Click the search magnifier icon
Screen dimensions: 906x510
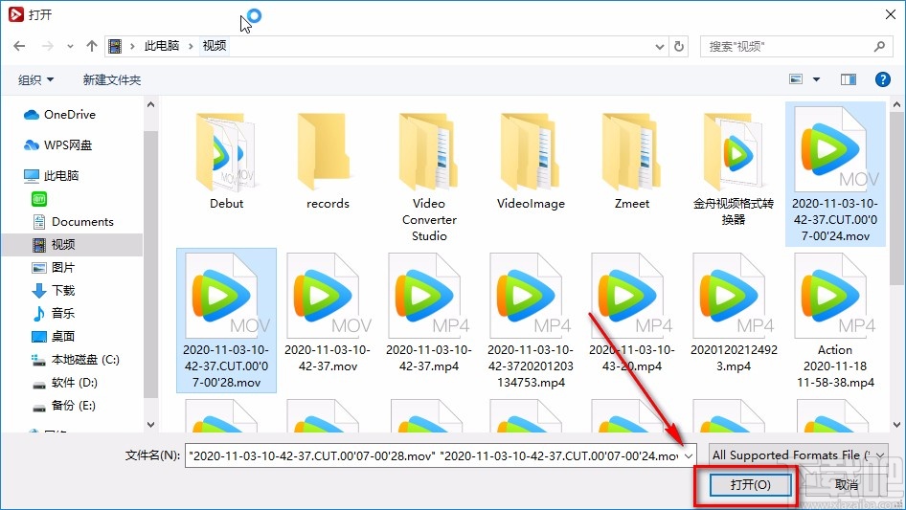click(x=879, y=46)
